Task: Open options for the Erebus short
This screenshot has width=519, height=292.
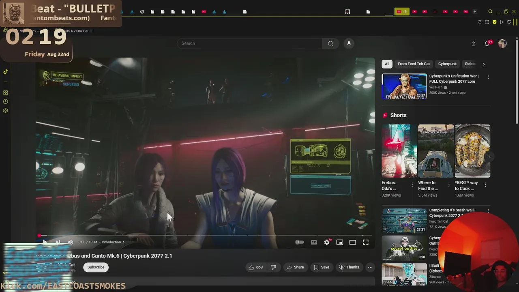Action: tap(412, 185)
